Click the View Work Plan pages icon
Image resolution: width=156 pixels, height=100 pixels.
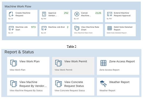[x=14, y=63]
